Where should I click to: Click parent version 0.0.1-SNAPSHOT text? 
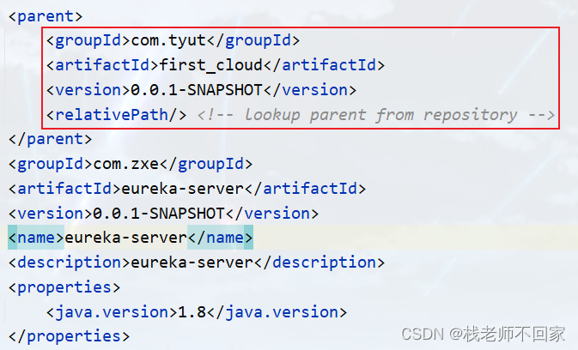coord(197,90)
